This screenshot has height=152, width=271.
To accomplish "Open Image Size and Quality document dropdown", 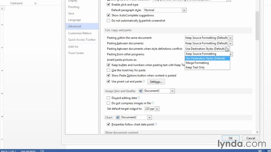I will tap(172, 91).
